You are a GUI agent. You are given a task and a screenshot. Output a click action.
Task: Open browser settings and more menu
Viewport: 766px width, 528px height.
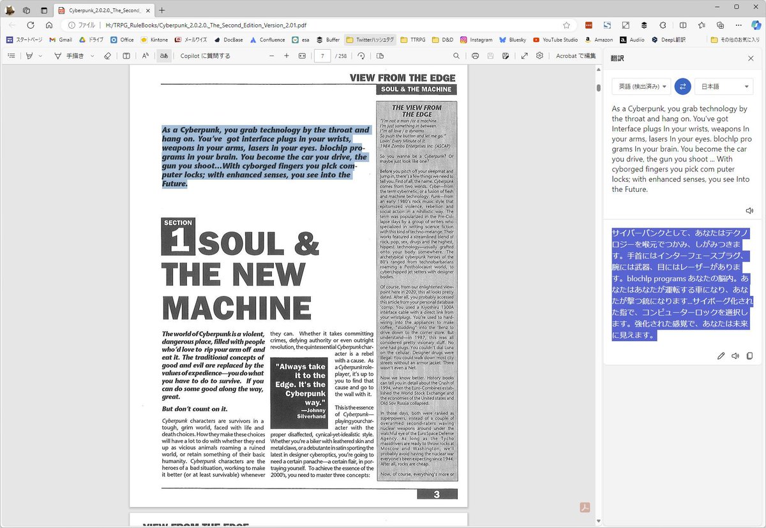[x=738, y=25]
